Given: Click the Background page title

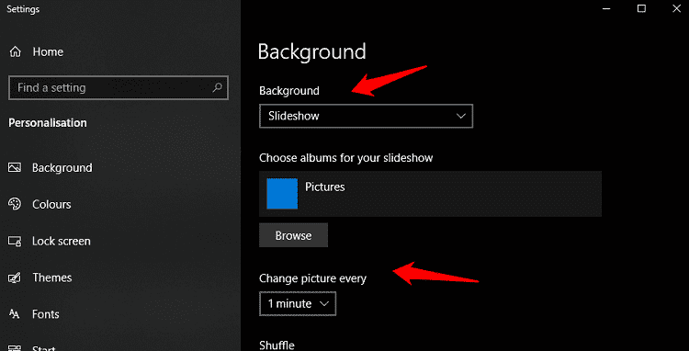Looking at the screenshot, I should (312, 51).
